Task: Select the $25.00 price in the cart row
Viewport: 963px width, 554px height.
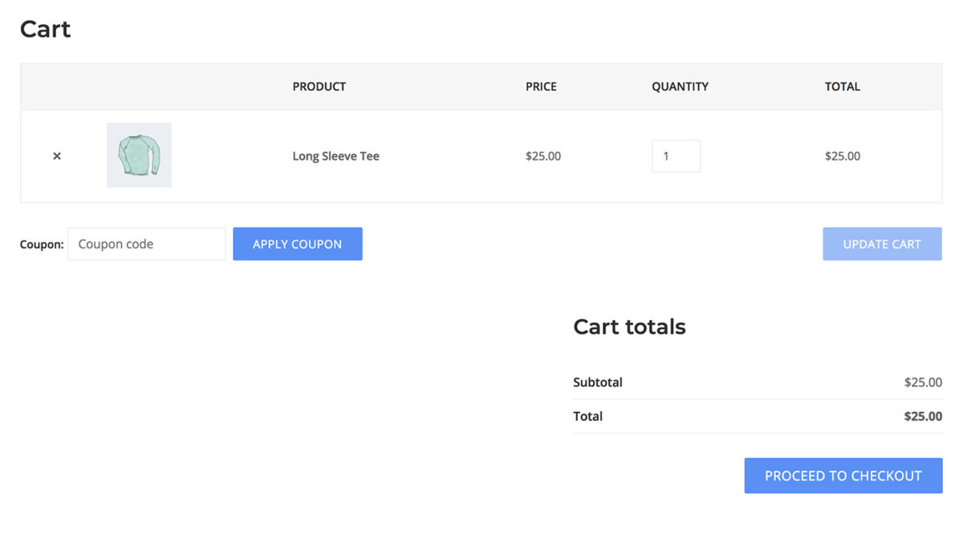Action: 543,156
